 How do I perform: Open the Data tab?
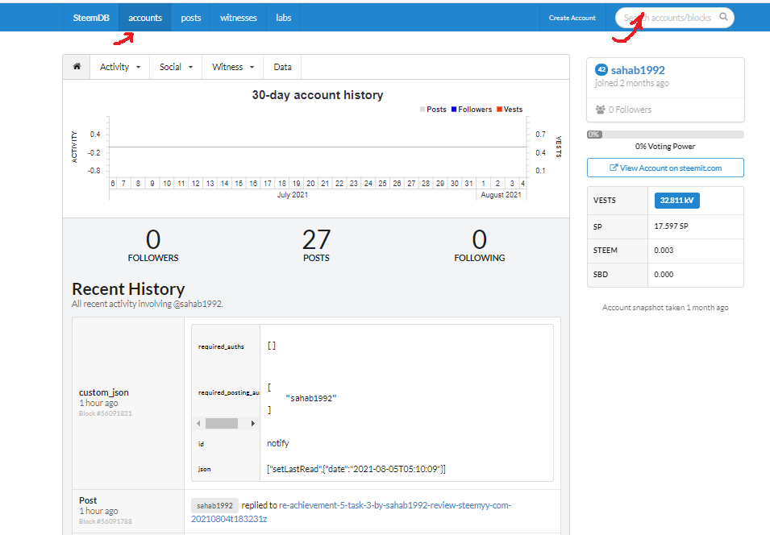[x=282, y=67]
